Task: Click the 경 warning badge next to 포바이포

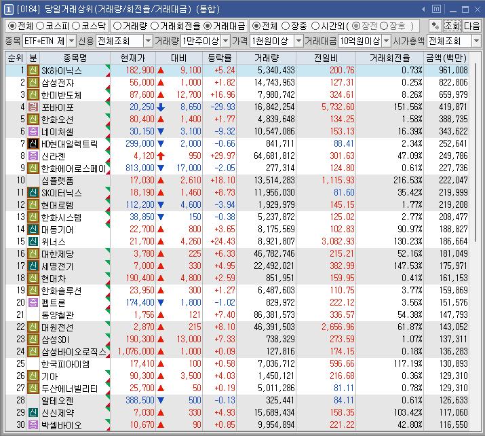Action: click(x=33, y=107)
